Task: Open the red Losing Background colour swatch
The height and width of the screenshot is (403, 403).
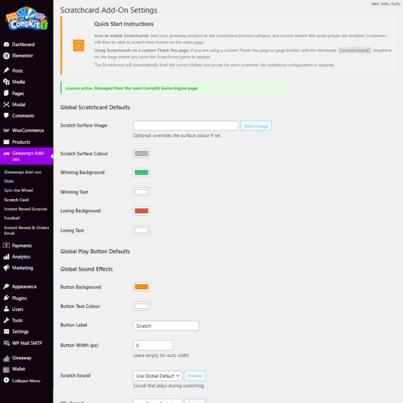Action: 142,211
